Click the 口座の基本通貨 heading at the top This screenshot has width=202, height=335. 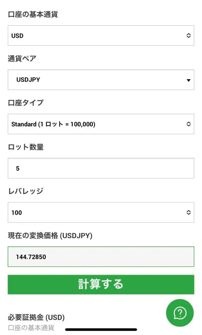[33, 14]
